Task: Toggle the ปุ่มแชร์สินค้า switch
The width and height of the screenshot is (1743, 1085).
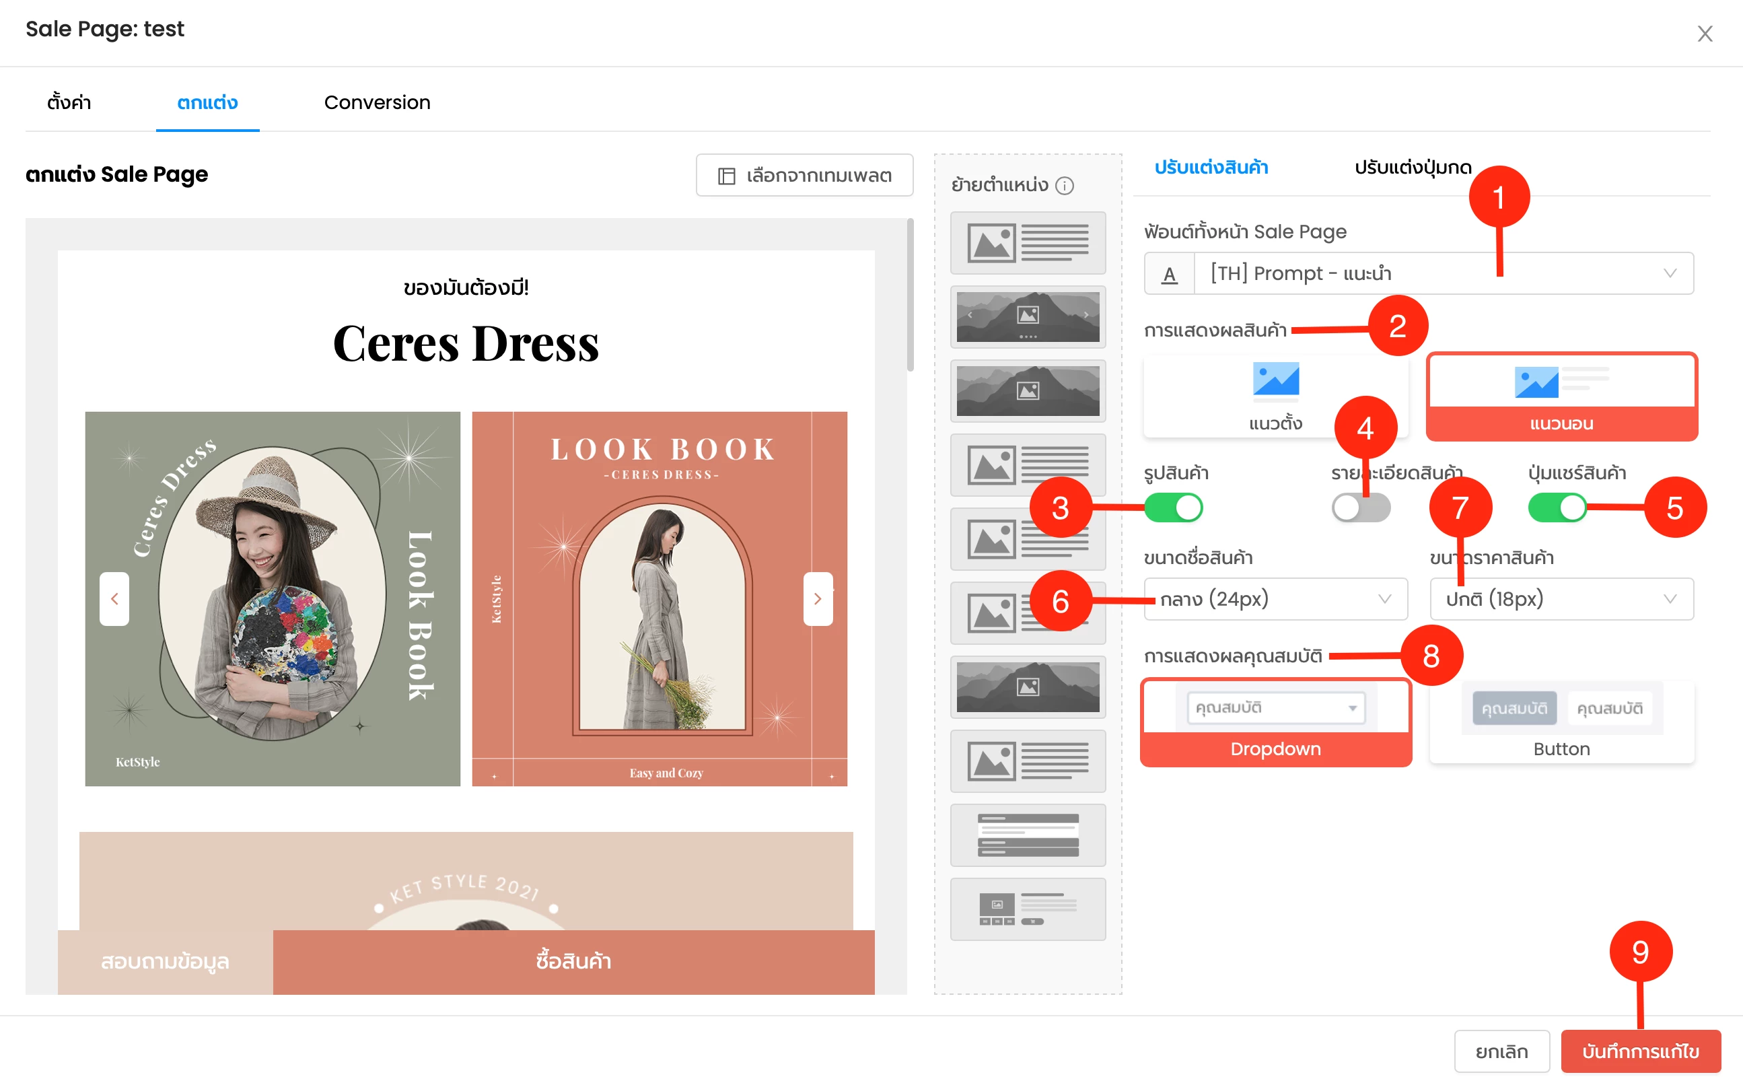Action: click(1557, 508)
